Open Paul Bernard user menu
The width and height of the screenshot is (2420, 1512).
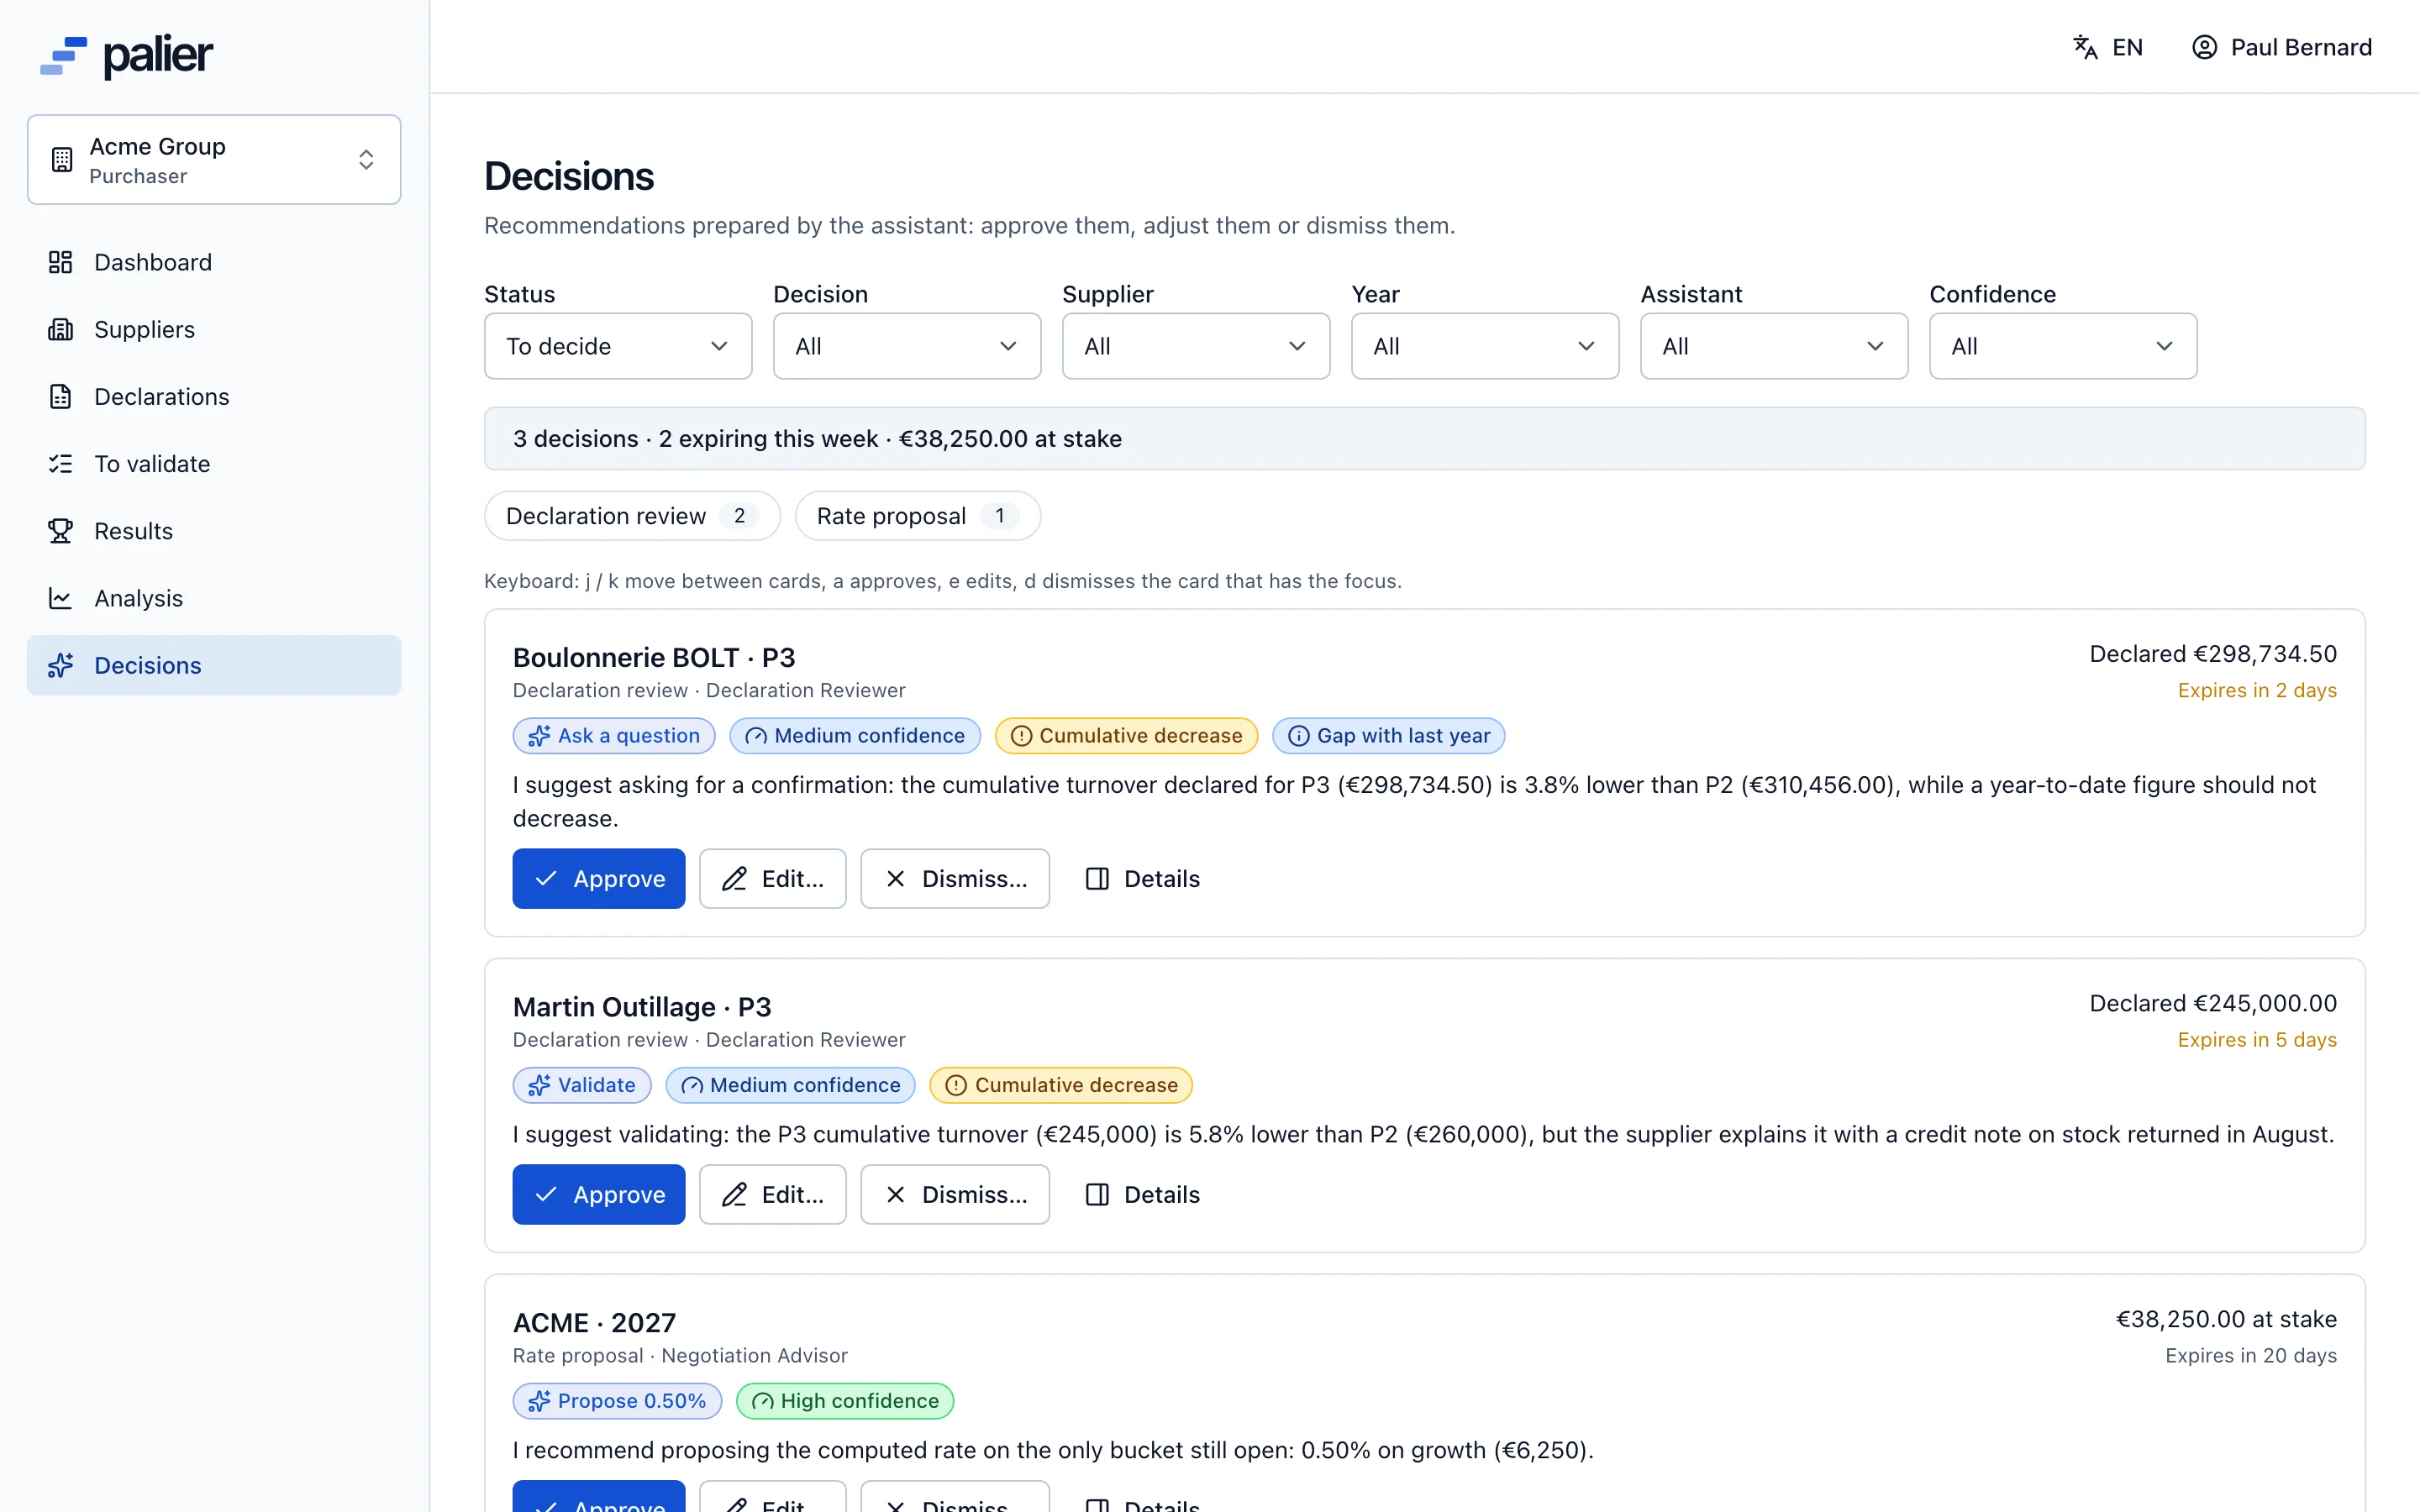pos(2281,47)
